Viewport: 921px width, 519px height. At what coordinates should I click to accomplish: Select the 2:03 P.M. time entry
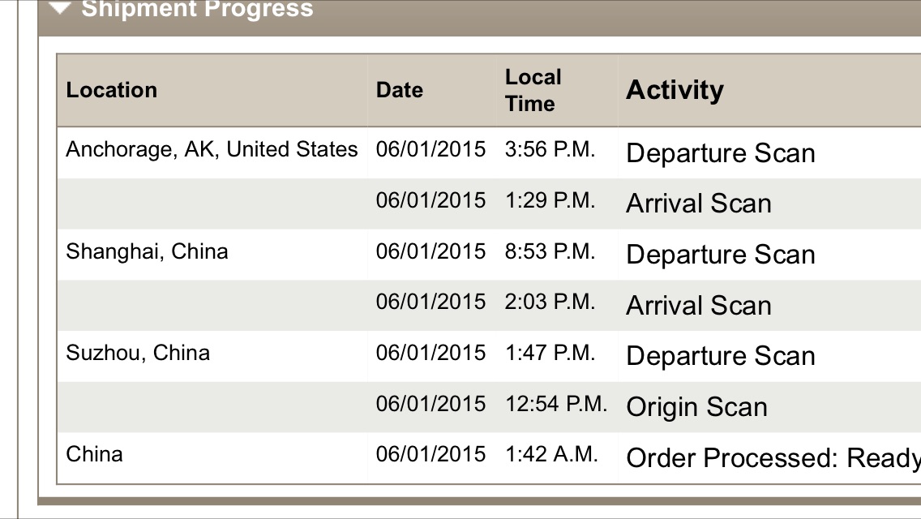[x=550, y=302]
